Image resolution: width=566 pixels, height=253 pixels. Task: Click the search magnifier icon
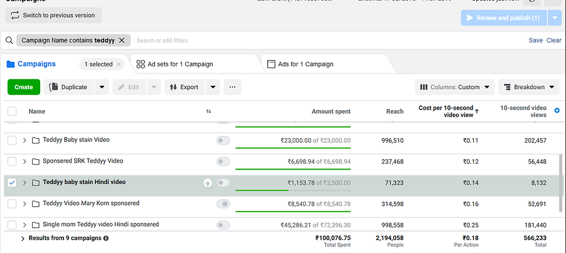pos(9,40)
